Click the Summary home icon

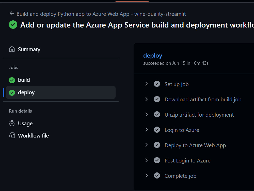12,49
